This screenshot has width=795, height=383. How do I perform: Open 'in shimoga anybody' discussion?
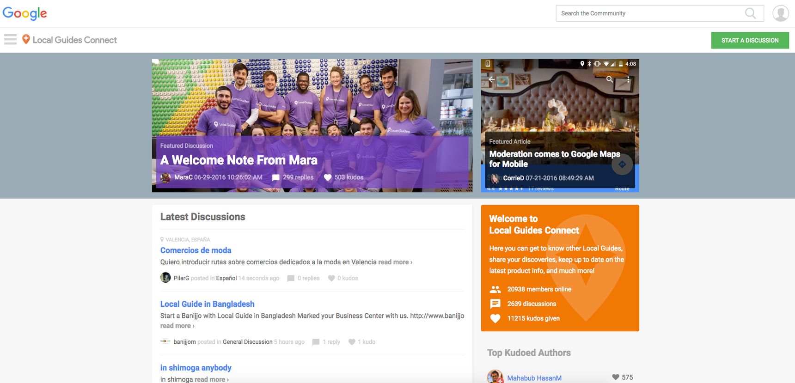click(196, 368)
